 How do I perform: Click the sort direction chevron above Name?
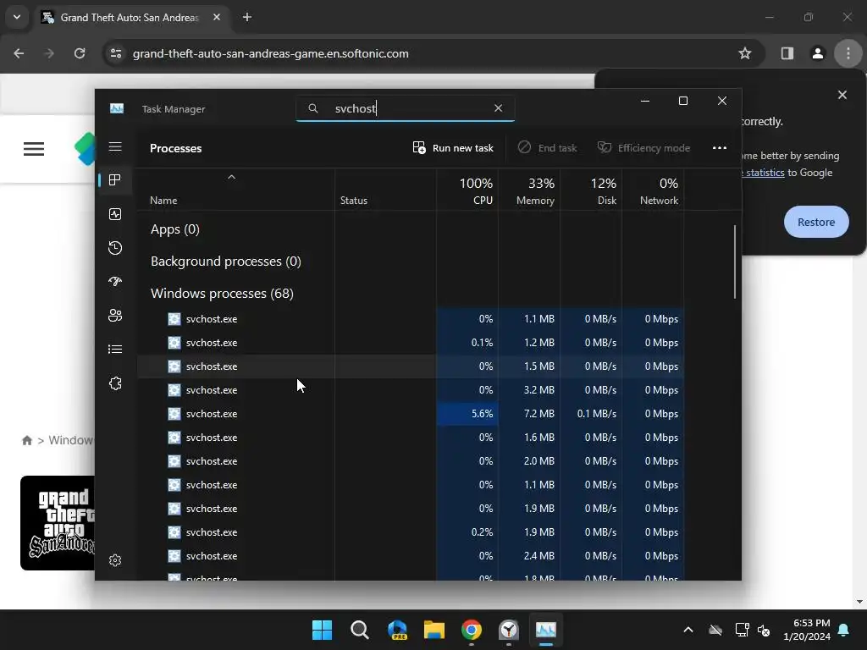[232, 177]
